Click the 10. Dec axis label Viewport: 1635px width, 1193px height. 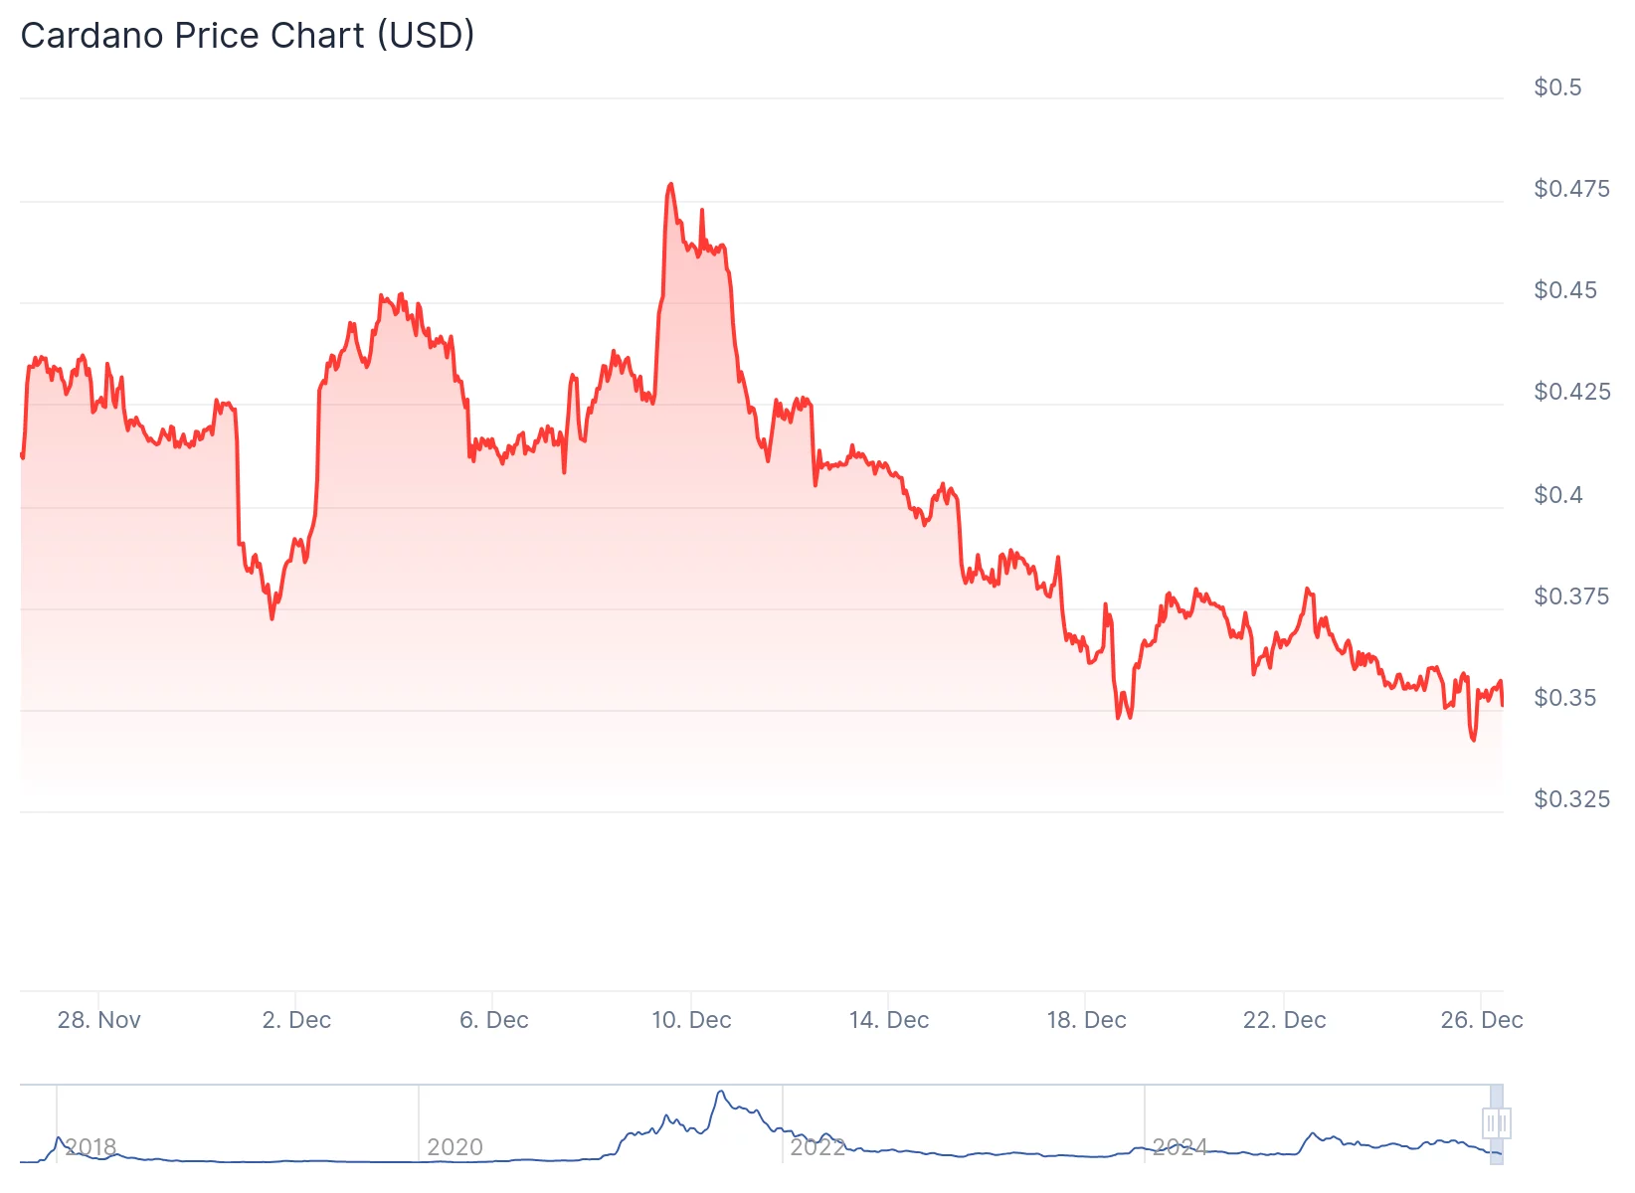[691, 1020]
